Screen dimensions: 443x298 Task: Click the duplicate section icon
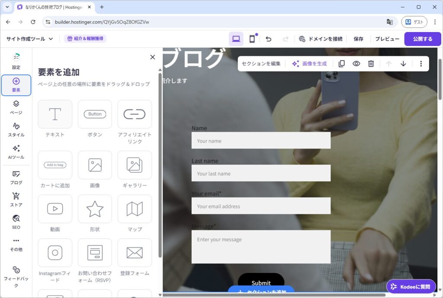[x=341, y=64]
